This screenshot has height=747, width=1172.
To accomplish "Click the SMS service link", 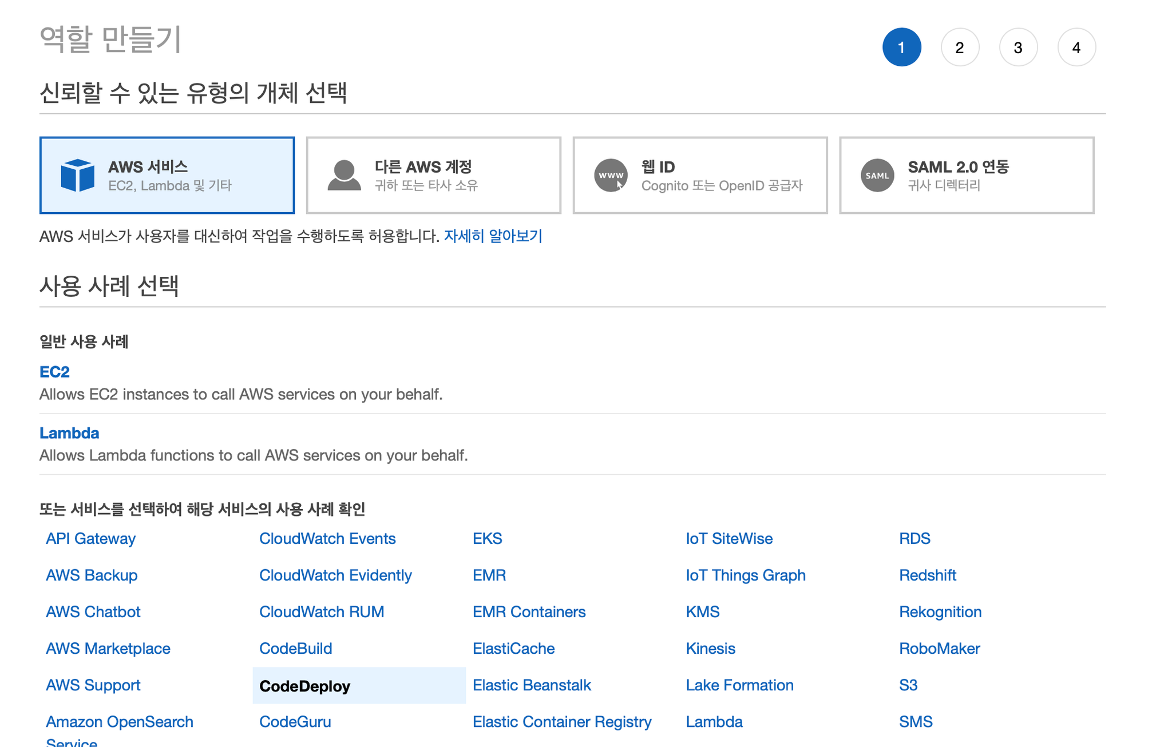I will pyautogui.click(x=916, y=722).
